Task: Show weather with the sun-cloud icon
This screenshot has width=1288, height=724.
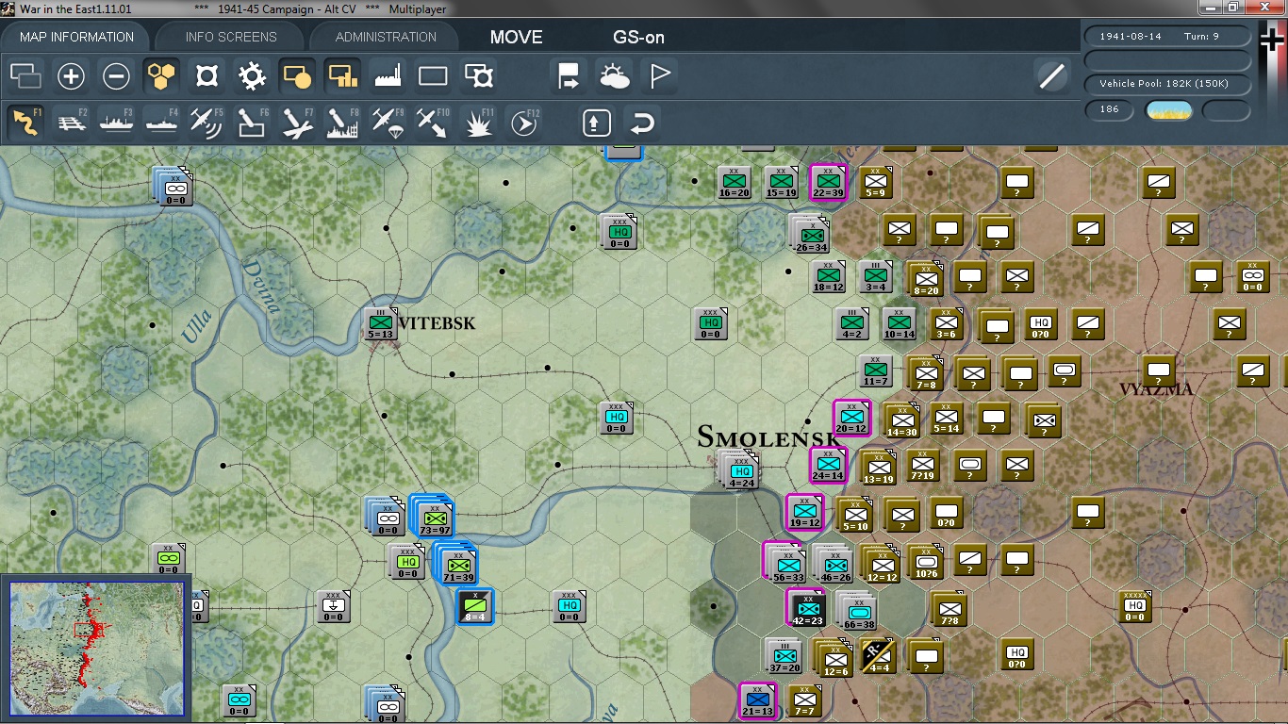Action: [x=615, y=76]
